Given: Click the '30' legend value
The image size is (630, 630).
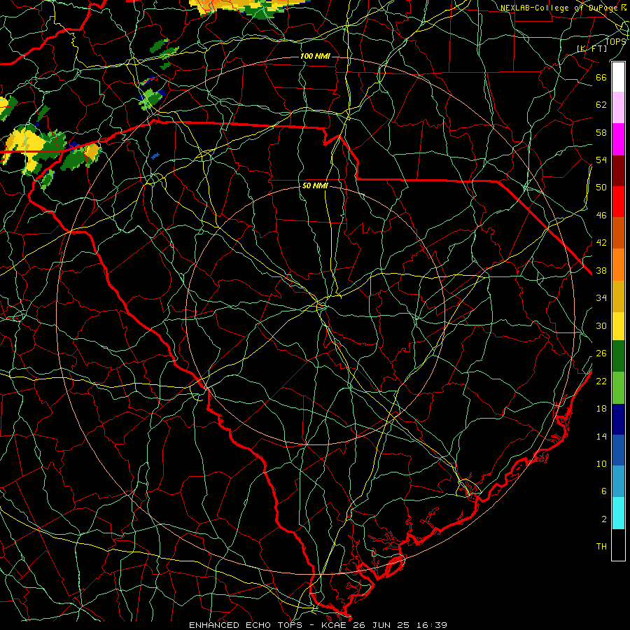Looking at the screenshot, I should click(601, 325).
